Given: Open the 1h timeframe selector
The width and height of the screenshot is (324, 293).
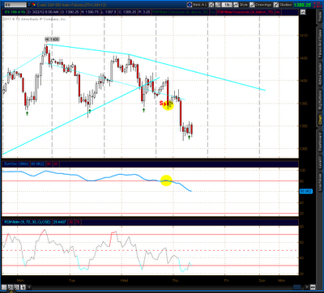Looking at the screenshot, I should (x=227, y=5).
